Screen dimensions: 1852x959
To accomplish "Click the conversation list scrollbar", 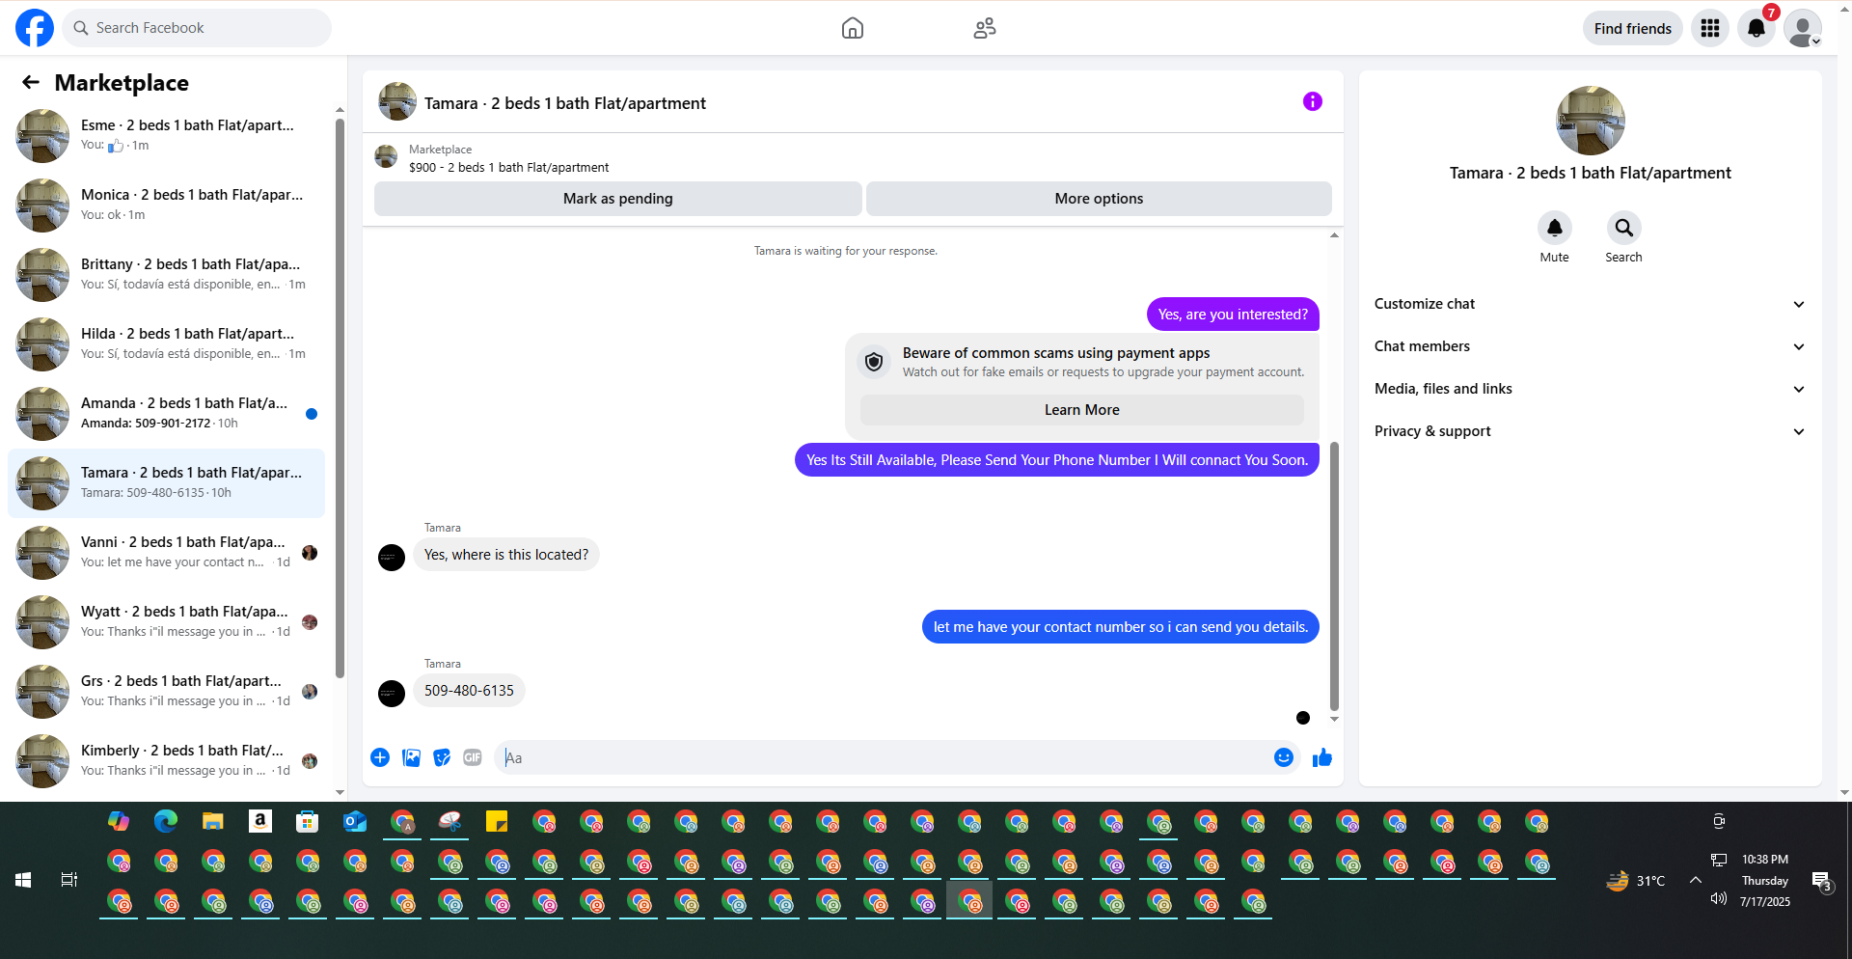I will click(340, 397).
